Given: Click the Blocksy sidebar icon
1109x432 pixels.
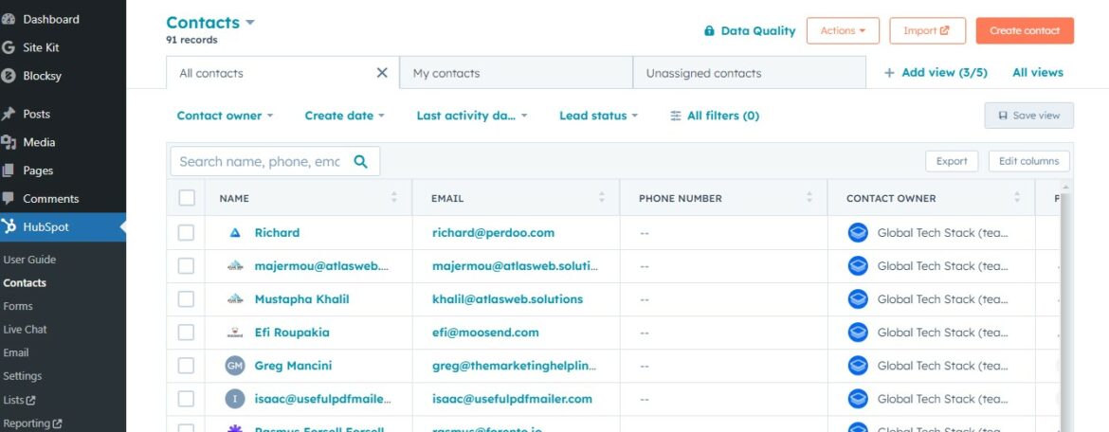Looking at the screenshot, I should 9,76.
